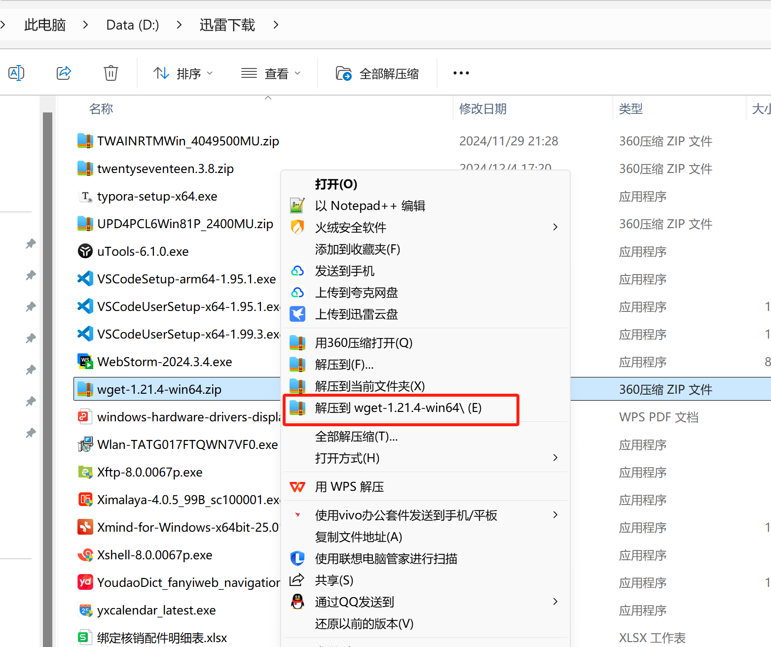This screenshot has height=647, width=771.
Task: Click the vertical scrollbar of navigation pane
Action: click(48, 379)
